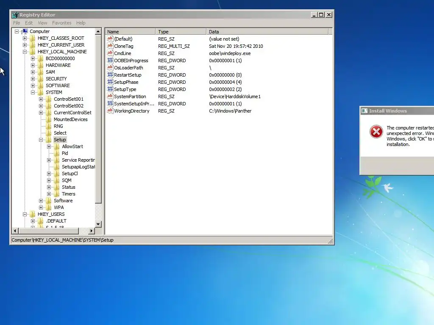
Task: Collapse the SYSTEM key
Action: click(x=33, y=92)
